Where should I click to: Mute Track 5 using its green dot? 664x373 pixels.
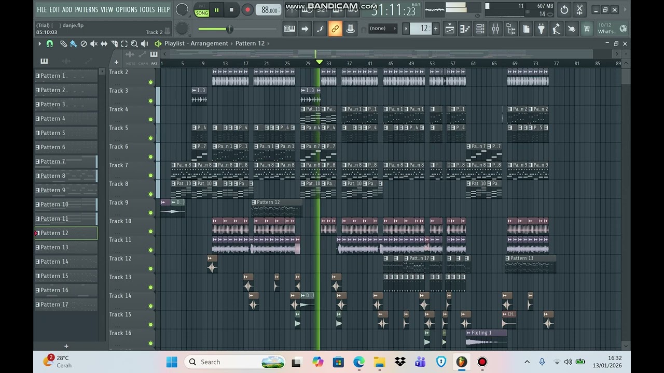click(x=151, y=138)
